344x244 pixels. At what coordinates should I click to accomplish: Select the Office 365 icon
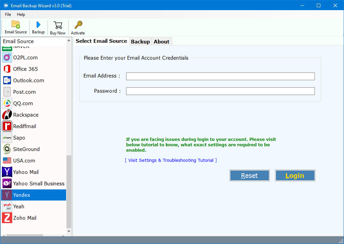point(7,69)
